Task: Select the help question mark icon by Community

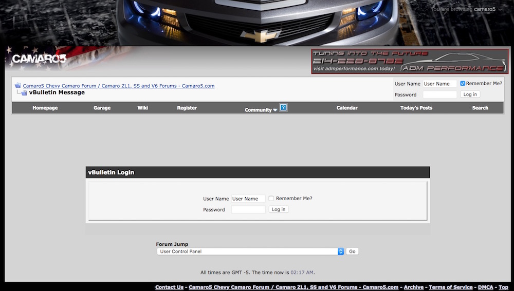Action: (284, 107)
